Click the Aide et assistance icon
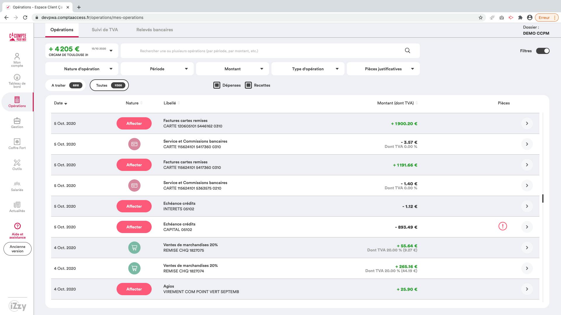Viewport: 561px width, 315px height. point(17,226)
